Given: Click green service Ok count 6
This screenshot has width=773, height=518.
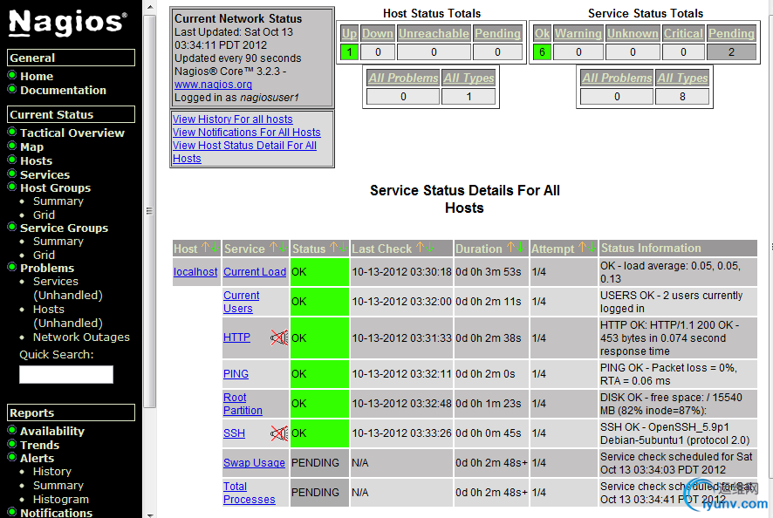Looking at the screenshot, I should (x=542, y=51).
